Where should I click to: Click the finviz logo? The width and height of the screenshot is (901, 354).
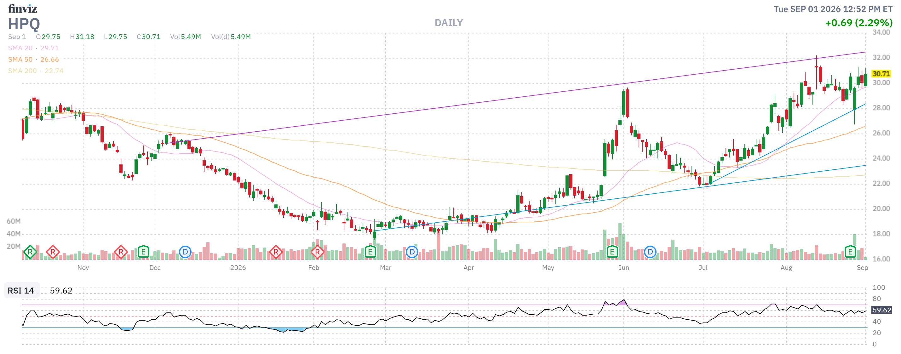pos(23,9)
